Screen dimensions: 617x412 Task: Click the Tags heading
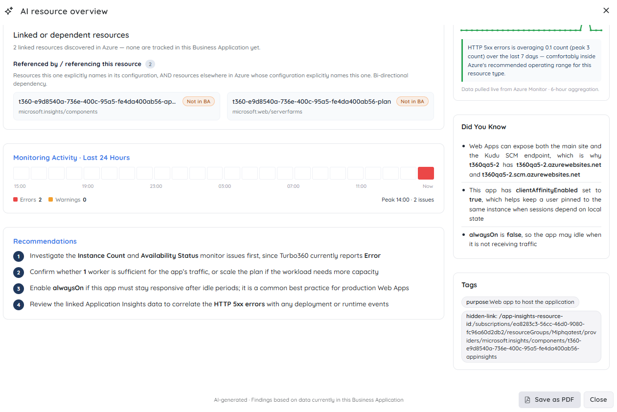point(469,285)
